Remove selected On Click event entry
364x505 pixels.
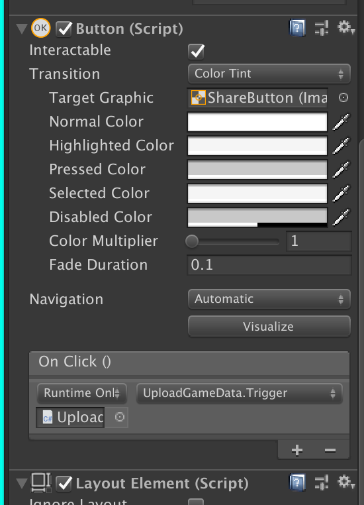point(330,450)
